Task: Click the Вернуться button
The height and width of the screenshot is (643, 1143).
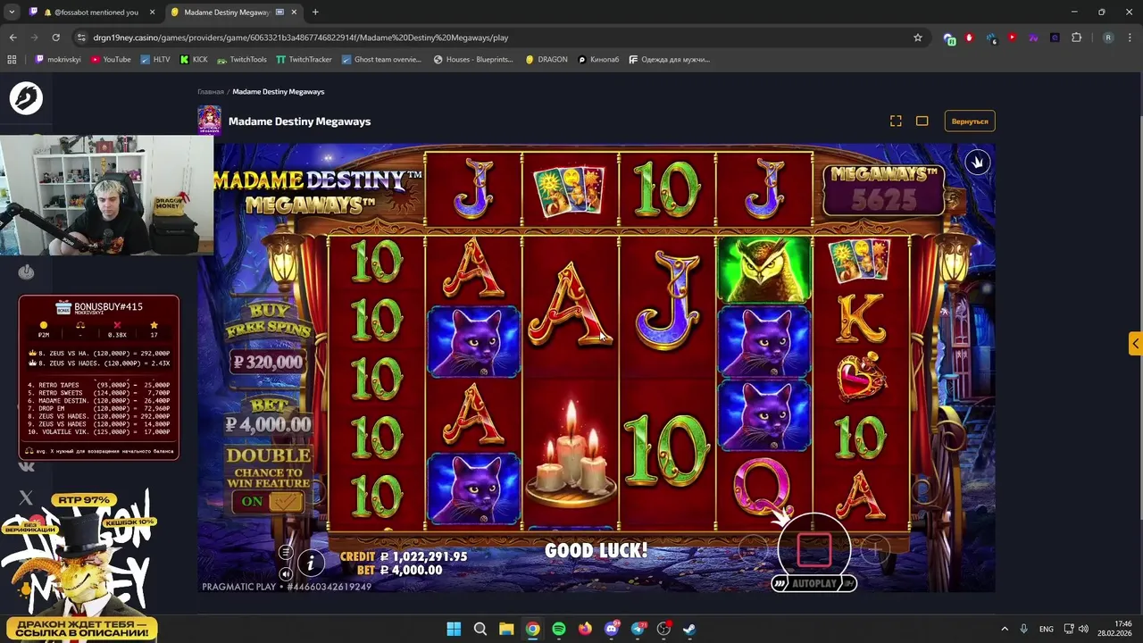Action: (x=970, y=121)
